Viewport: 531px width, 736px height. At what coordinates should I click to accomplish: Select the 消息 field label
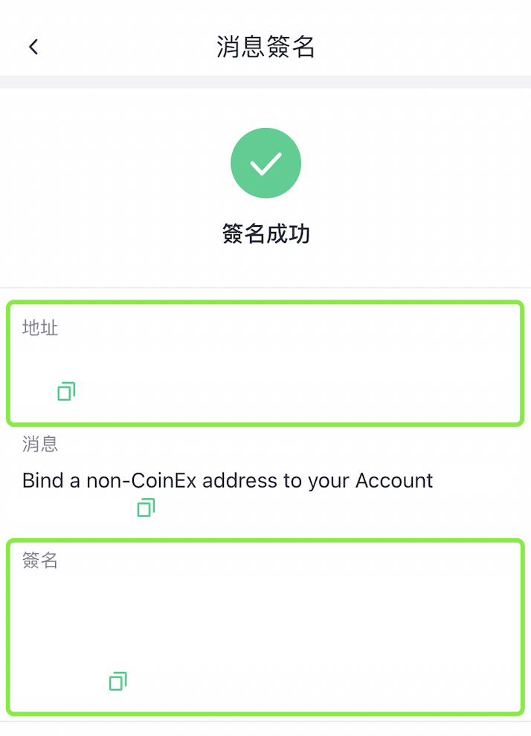[40, 444]
